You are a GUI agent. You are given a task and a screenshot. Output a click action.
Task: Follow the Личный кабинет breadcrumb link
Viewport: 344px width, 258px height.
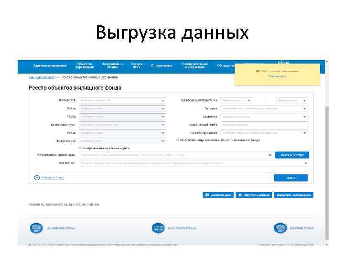click(x=42, y=77)
